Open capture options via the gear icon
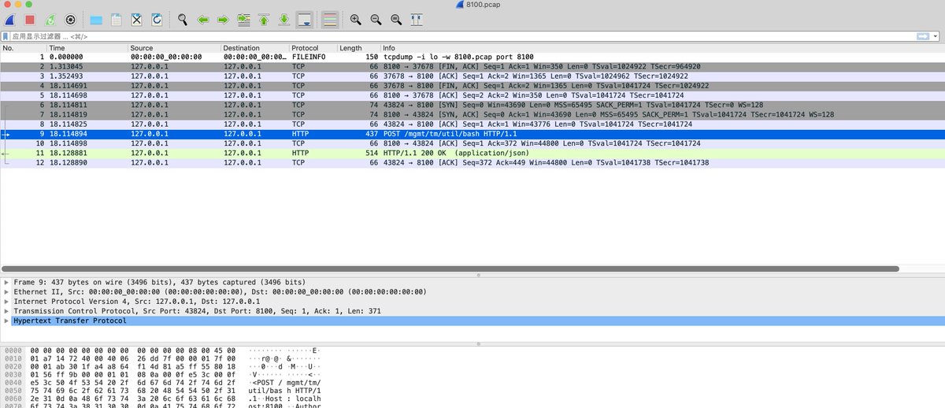Viewport: 945px width, 408px height. 70,19
